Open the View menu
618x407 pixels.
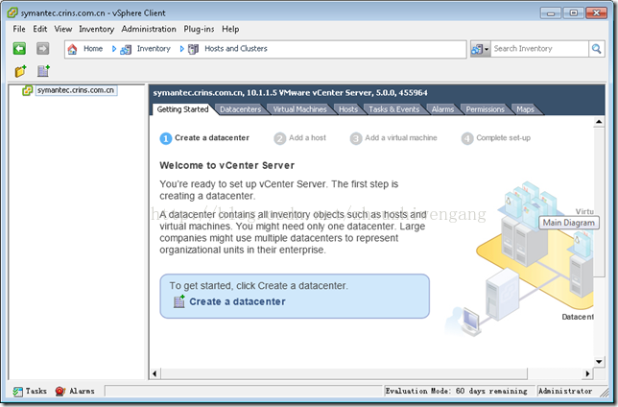(x=63, y=29)
